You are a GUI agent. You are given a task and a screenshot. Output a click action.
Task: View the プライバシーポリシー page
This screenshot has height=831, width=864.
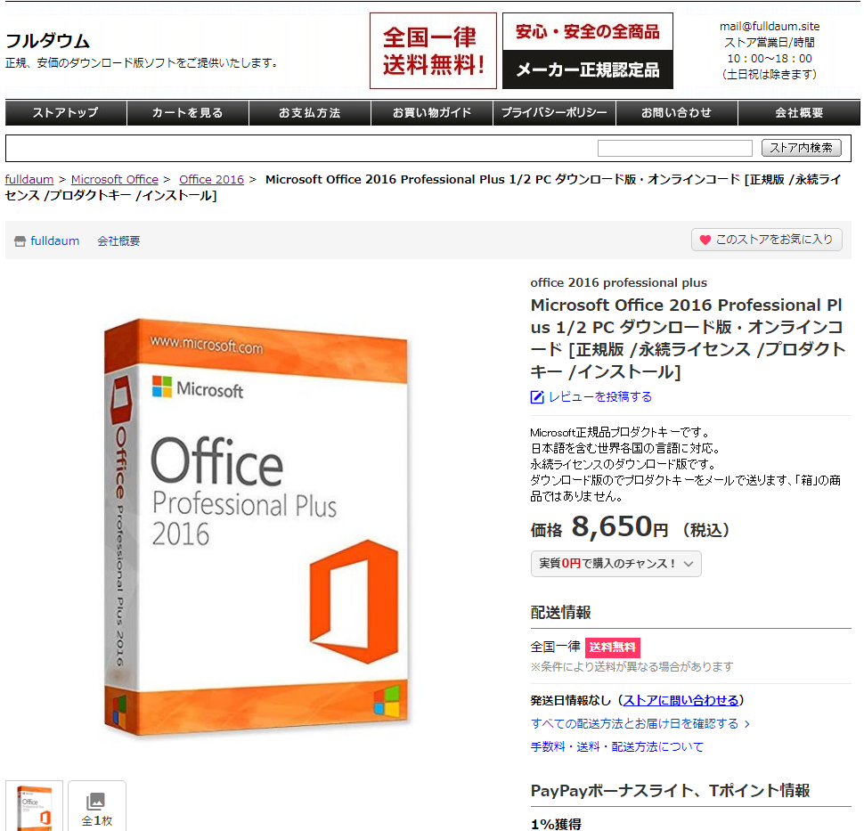(x=554, y=113)
